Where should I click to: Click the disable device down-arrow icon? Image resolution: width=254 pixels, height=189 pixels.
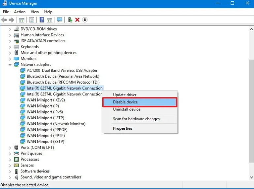[85, 20]
